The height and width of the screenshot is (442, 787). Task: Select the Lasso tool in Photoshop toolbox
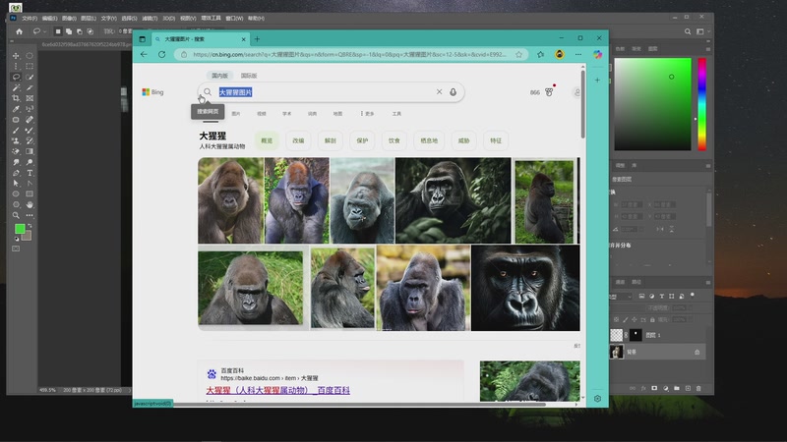[x=16, y=77]
